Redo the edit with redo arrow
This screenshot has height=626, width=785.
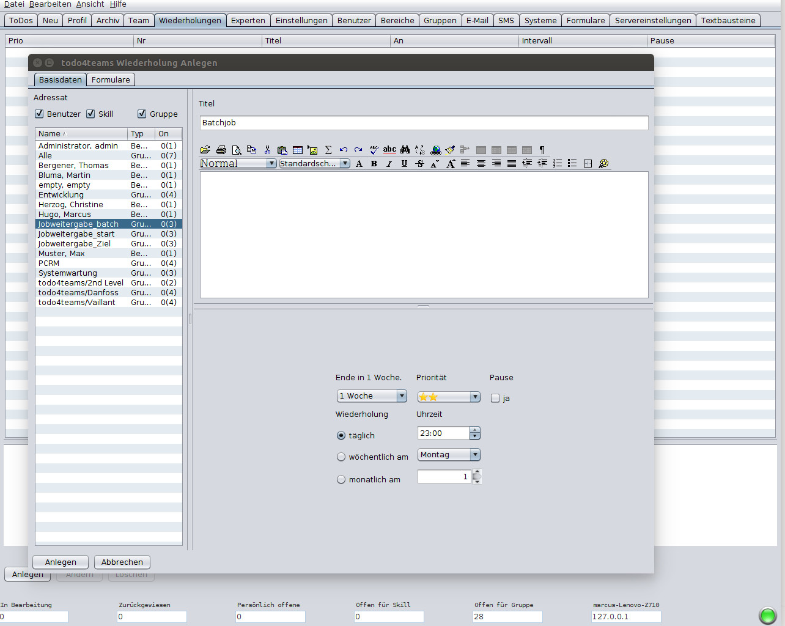pos(359,150)
